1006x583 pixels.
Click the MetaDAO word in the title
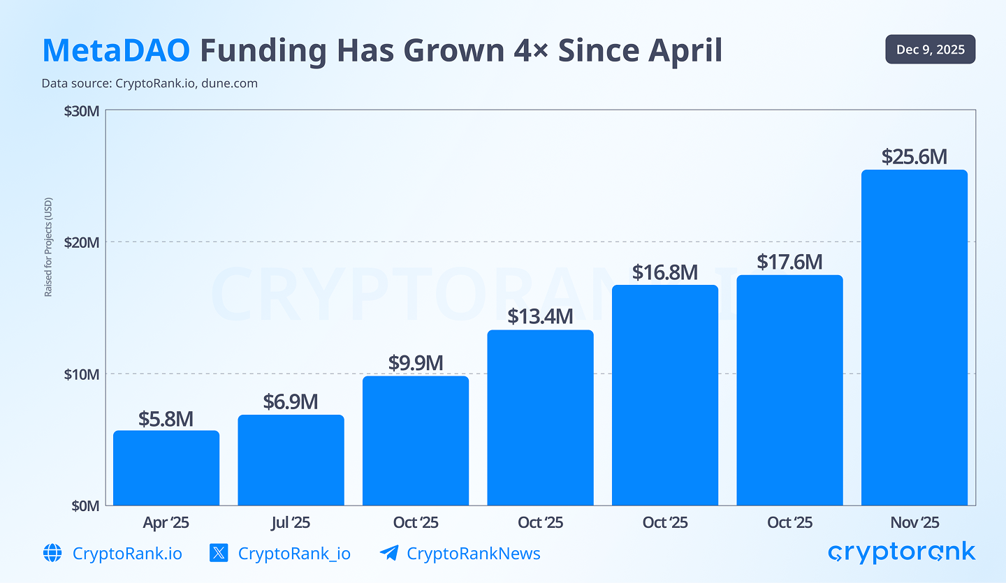[115, 51]
